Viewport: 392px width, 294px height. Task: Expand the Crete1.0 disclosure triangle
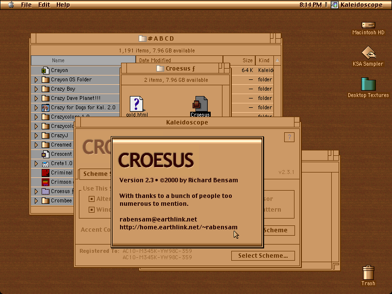point(36,164)
